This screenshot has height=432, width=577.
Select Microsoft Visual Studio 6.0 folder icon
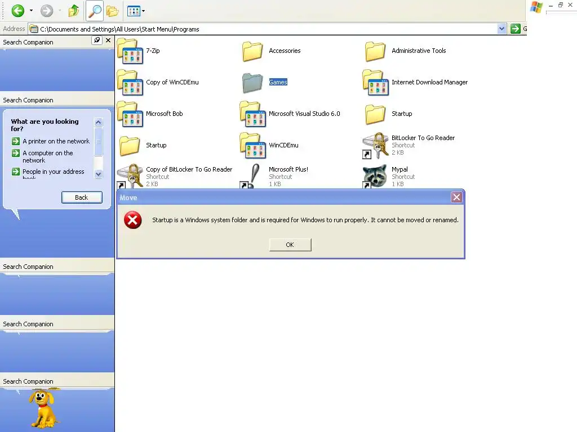point(252,114)
